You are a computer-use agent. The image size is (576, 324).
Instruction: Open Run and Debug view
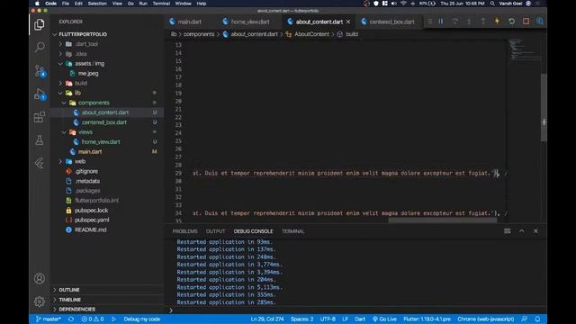(x=40, y=94)
